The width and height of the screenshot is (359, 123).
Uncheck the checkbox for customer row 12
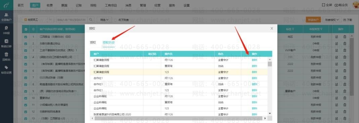pyautogui.click(x=26, y=112)
